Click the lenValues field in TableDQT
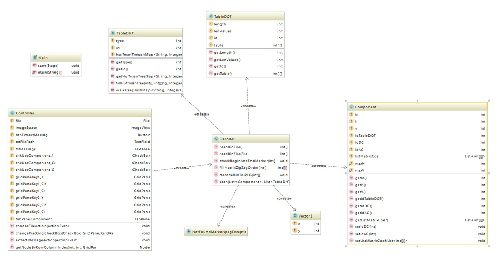502x259 pixels. [x=245, y=31]
